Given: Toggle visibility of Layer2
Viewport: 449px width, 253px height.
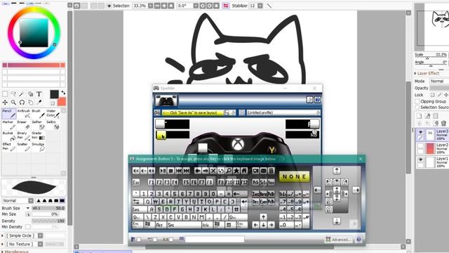Looking at the screenshot, I should (x=420, y=146).
